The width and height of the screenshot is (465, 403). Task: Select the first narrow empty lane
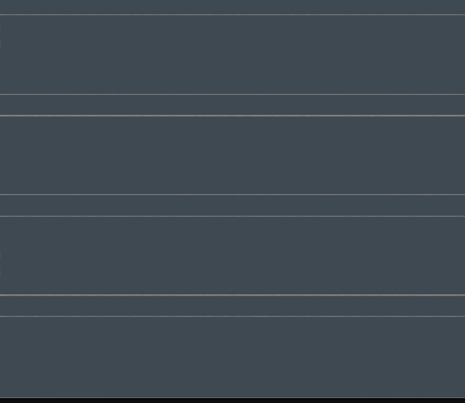(232, 105)
